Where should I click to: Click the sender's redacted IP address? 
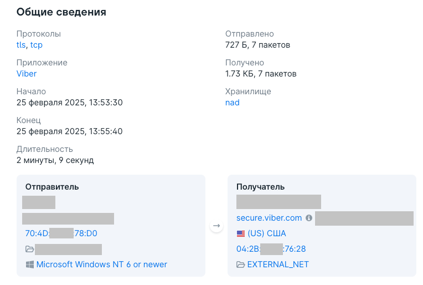pyautogui.click(x=39, y=202)
